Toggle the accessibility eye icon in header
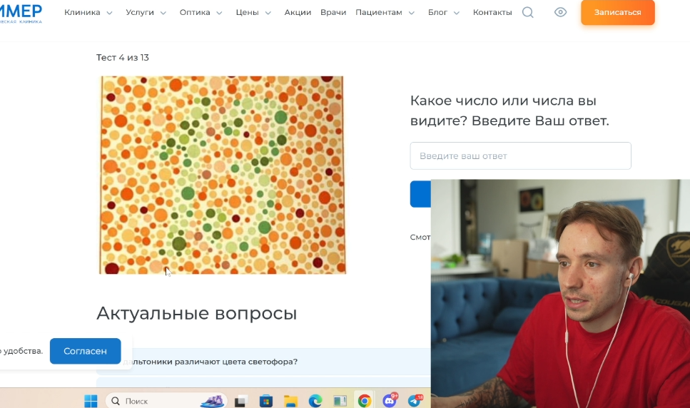The image size is (690, 408). point(560,12)
